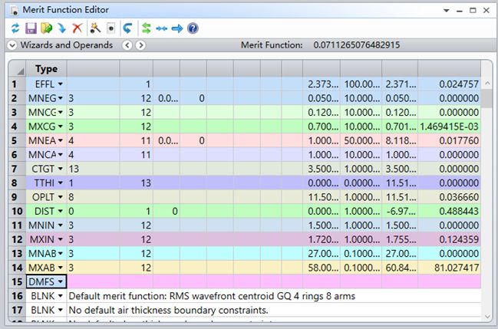Image resolution: width=498 pixels, height=329 pixels.
Task: Click the blue right-arrow Go To Operand icon
Action: click(x=176, y=28)
